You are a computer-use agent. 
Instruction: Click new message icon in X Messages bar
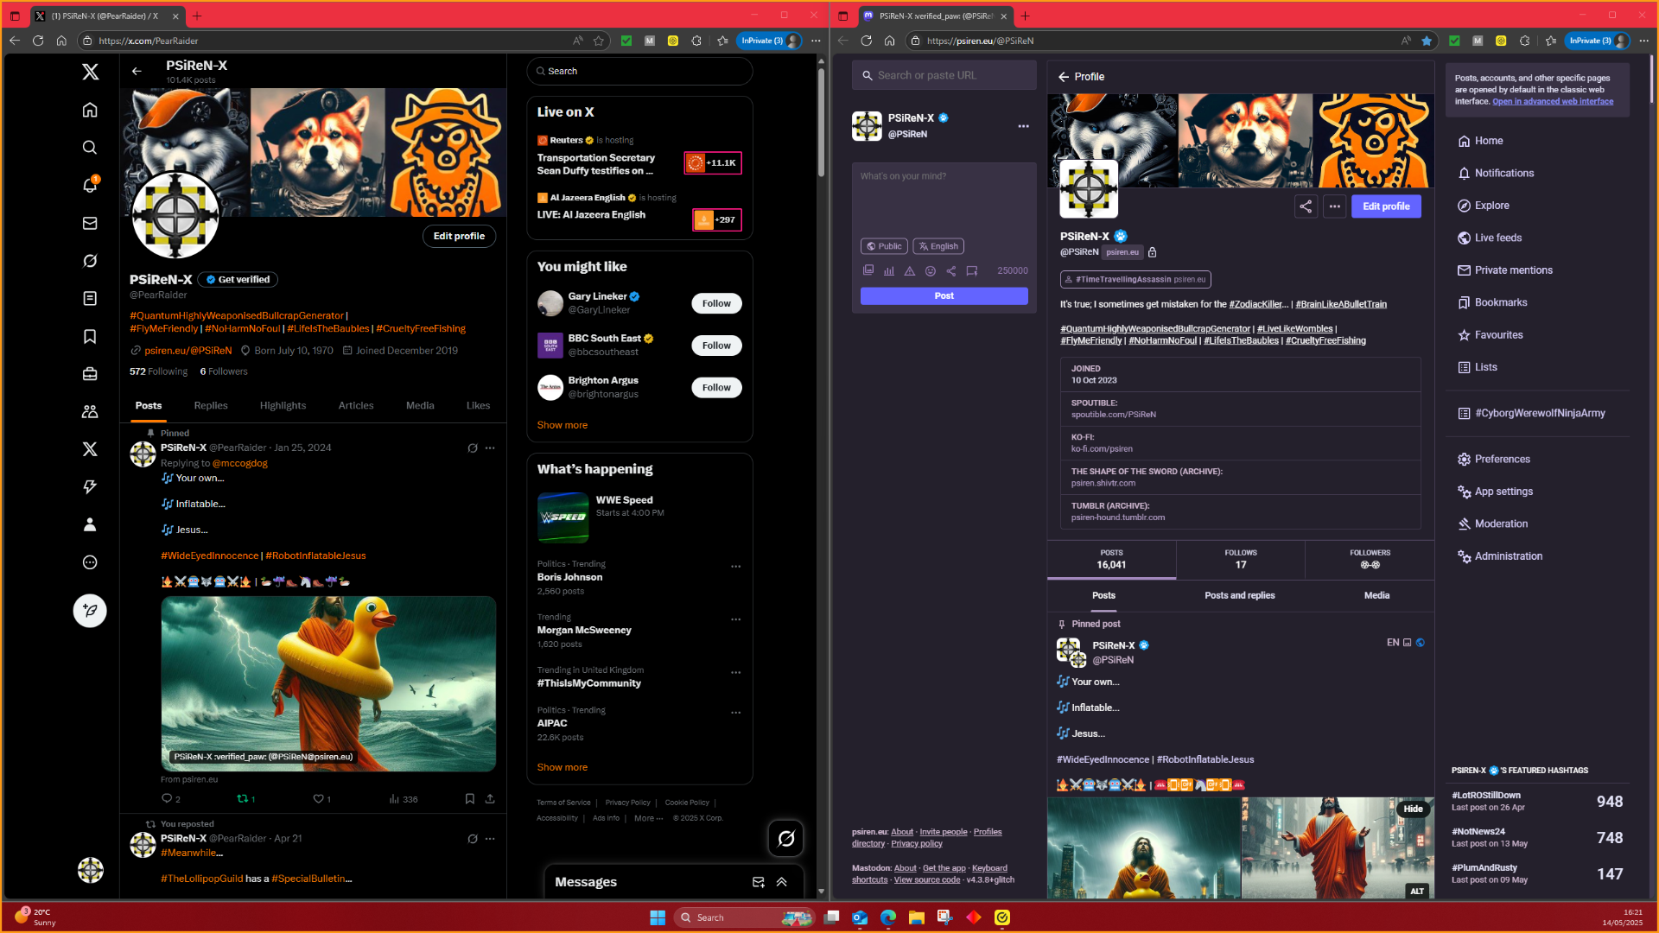[758, 882]
